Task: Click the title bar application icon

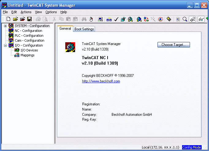Action: coord(4,5)
